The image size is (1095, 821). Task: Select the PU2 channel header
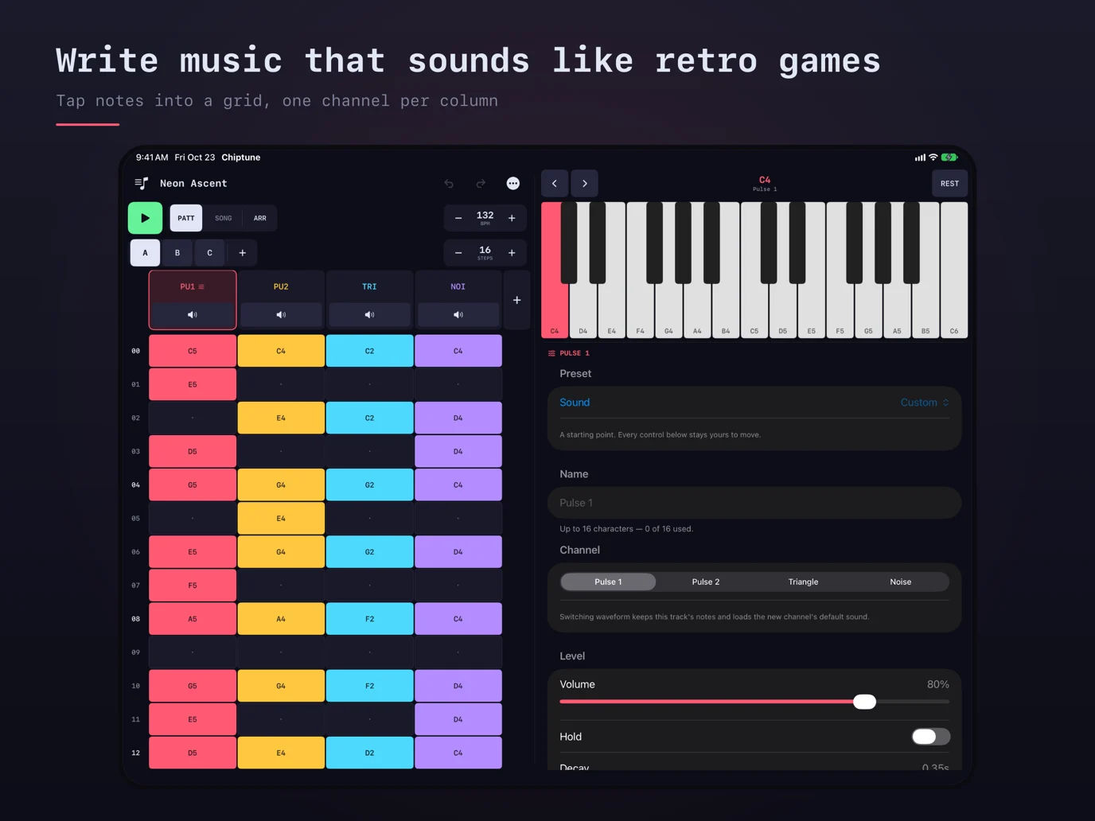pyautogui.click(x=281, y=286)
